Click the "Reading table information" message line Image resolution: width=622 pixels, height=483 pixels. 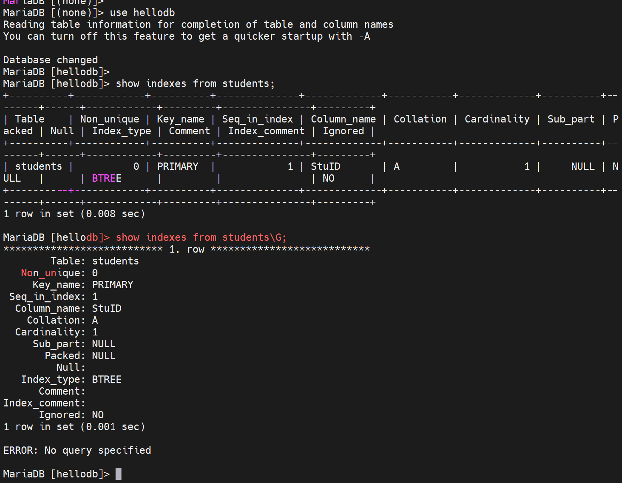click(198, 25)
